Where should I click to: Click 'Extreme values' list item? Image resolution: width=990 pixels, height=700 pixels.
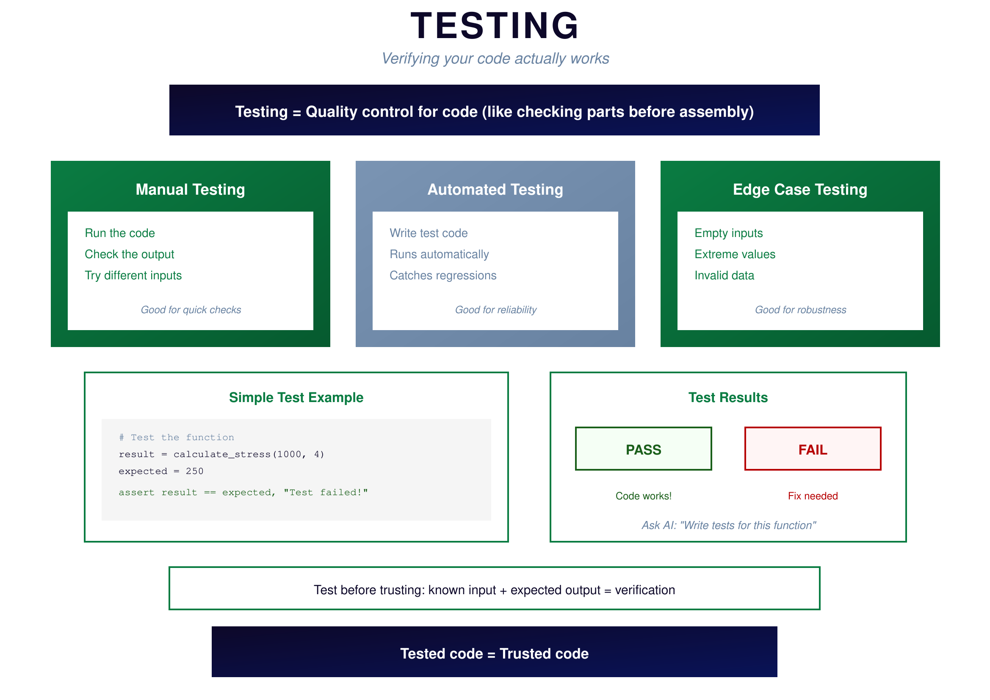(x=735, y=254)
